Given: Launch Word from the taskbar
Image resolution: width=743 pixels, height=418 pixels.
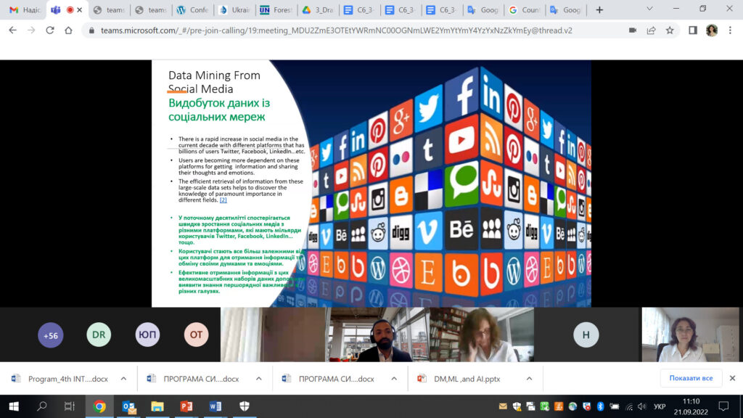Looking at the screenshot, I should point(215,406).
